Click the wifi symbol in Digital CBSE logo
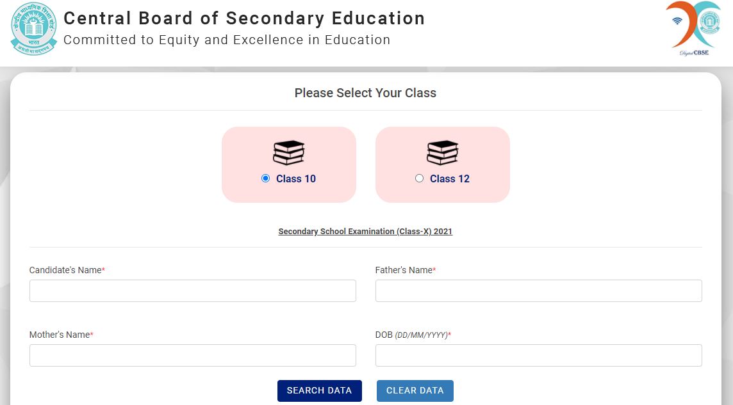This screenshot has height=405, width=733. tap(677, 21)
